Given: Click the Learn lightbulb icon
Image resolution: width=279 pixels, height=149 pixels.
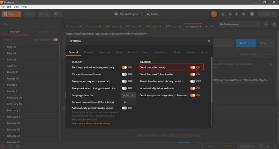Looking at the screenshot, I should point(203,146).
